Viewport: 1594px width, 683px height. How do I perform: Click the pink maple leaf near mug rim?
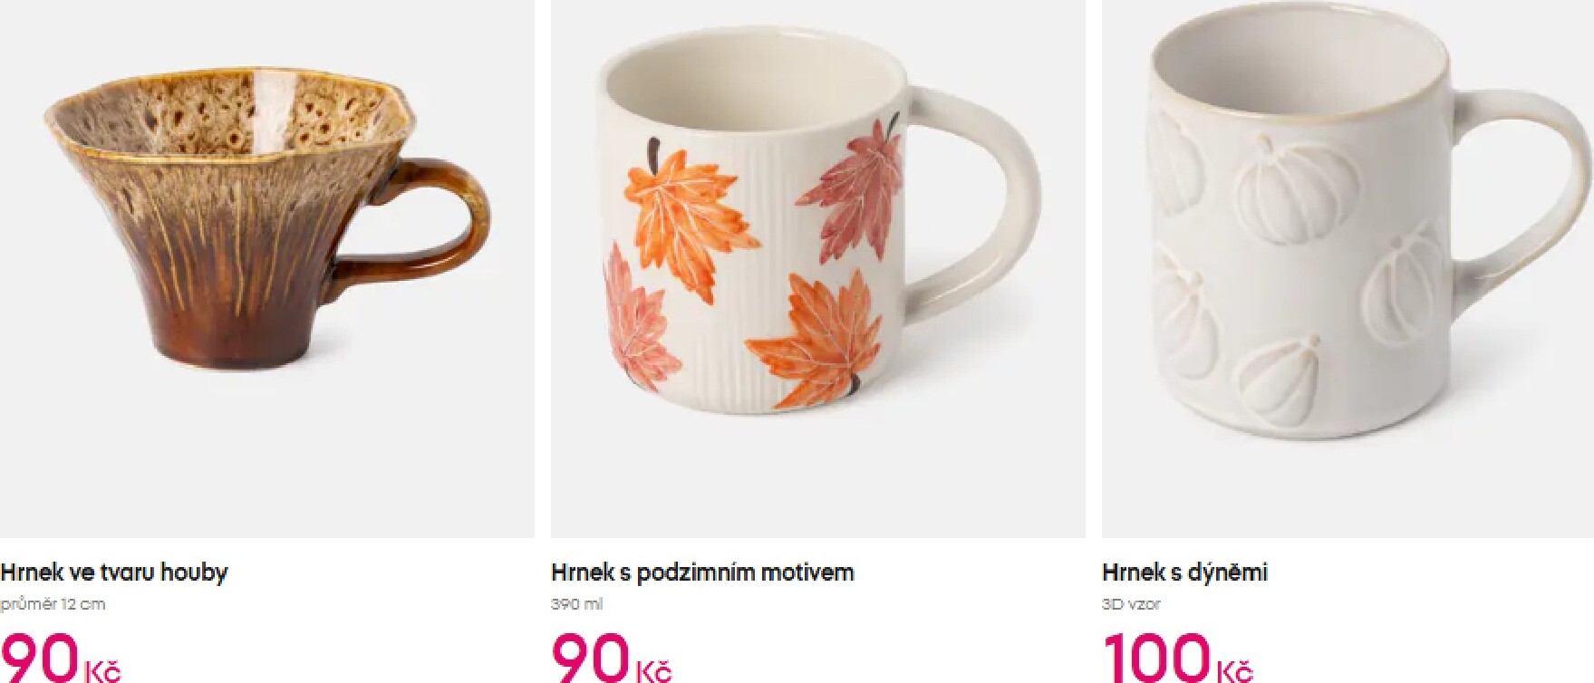pyautogui.click(x=861, y=188)
